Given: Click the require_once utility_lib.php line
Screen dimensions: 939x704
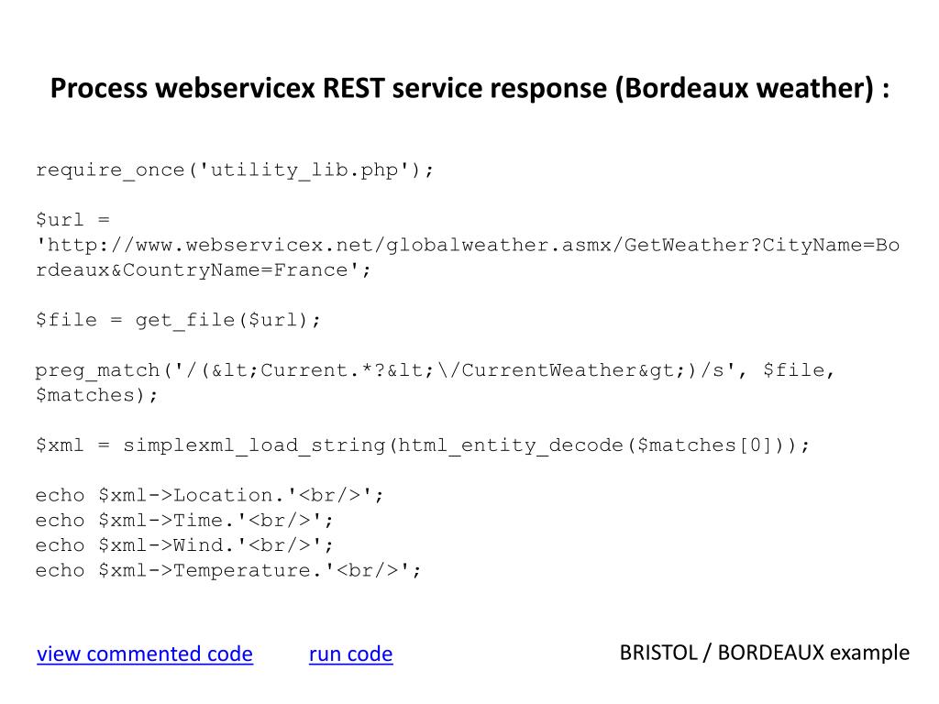Looking at the screenshot, I should click(x=234, y=170).
